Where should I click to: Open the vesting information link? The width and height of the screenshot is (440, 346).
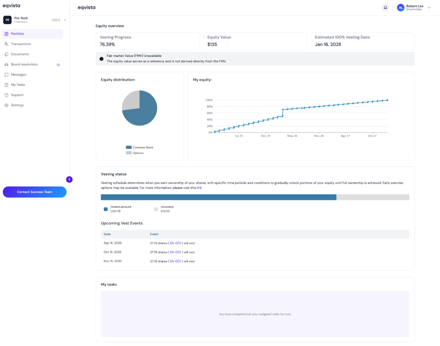point(199,188)
